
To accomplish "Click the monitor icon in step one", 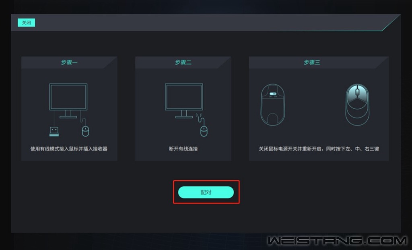I will pyautogui.click(x=68, y=101).
